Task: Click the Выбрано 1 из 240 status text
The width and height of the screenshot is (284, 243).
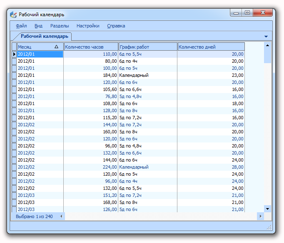Action: point(34,216)
